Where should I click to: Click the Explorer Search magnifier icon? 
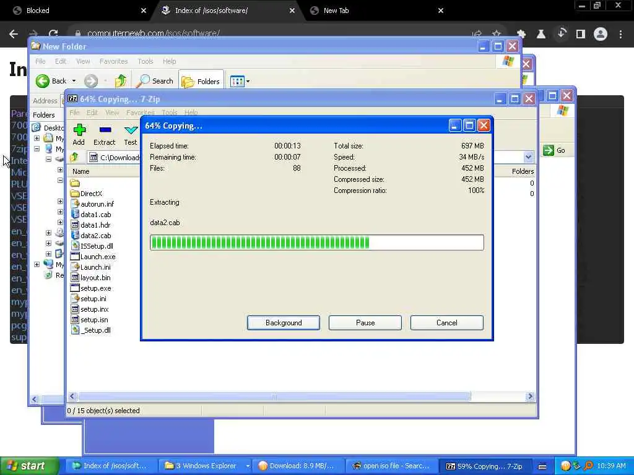[x=142, y=81]
